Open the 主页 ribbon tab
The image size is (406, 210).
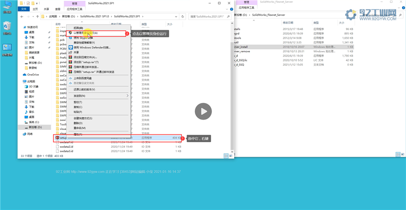[x=35, y=9]
